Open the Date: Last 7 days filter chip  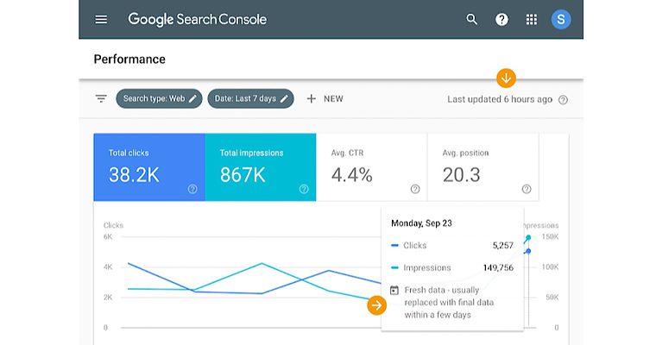250,98
